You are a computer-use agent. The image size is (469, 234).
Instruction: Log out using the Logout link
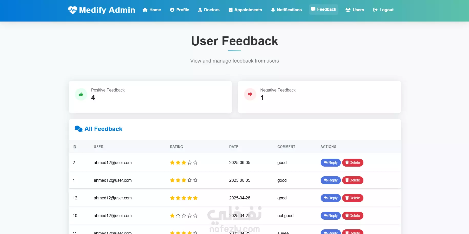(383, 10)
